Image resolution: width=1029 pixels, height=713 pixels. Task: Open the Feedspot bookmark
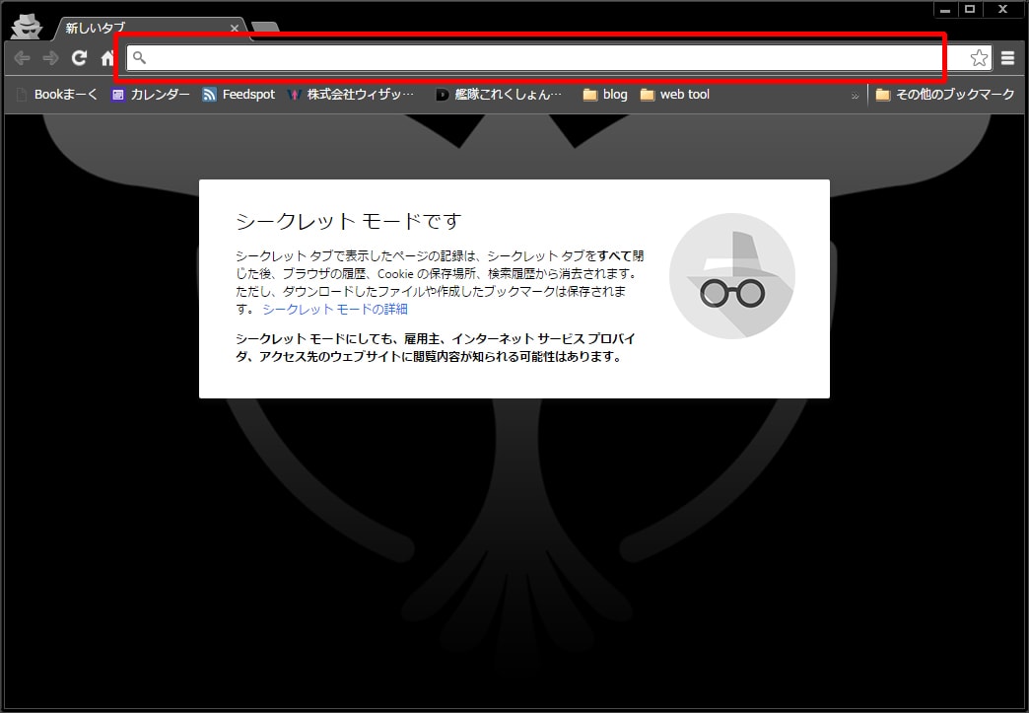click(239, 94)
